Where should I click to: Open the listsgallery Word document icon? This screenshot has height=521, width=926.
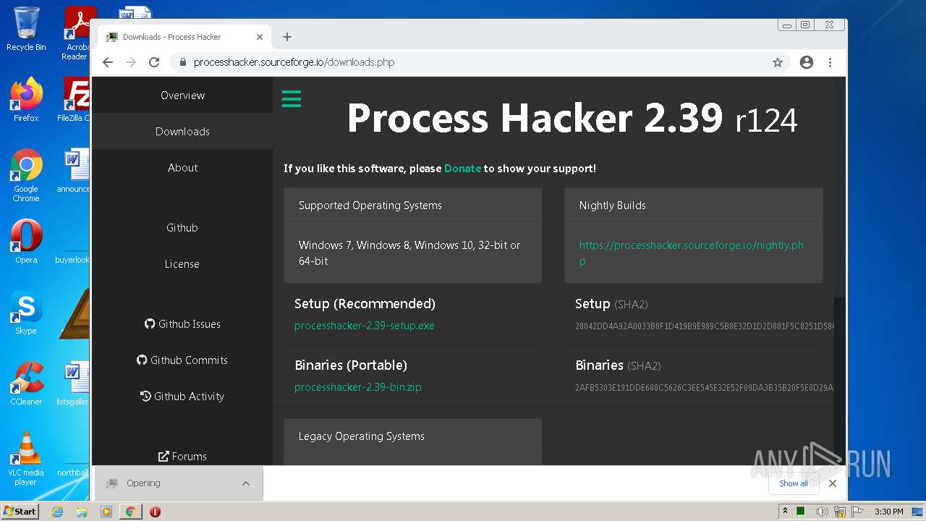click(75, 384)
